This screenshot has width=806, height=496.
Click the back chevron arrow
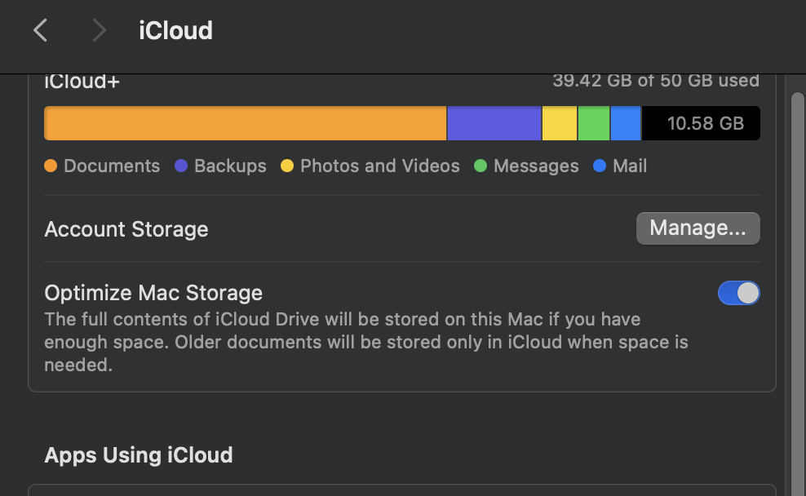tap(40, 31)
